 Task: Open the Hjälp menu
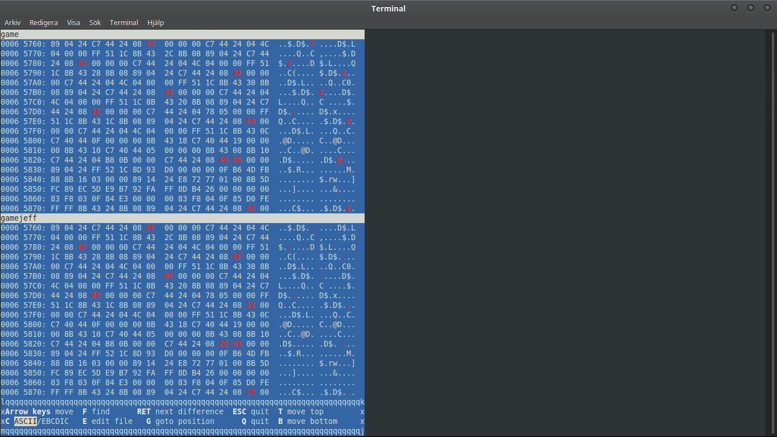pyautogui.click(x=155, y=23)
